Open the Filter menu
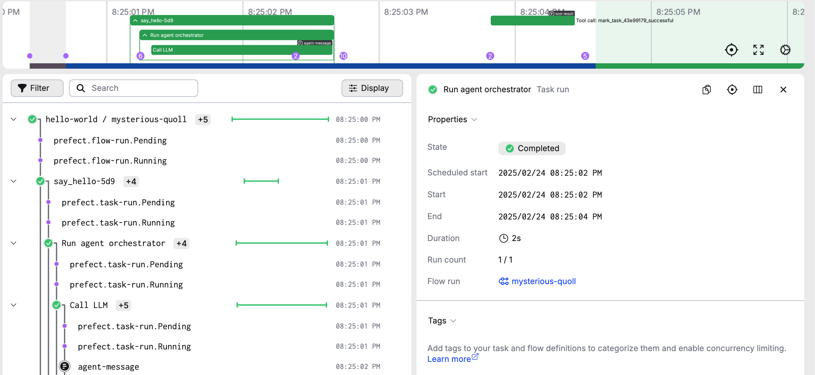This screenshot has height=375, width=815. pos(37,88)
